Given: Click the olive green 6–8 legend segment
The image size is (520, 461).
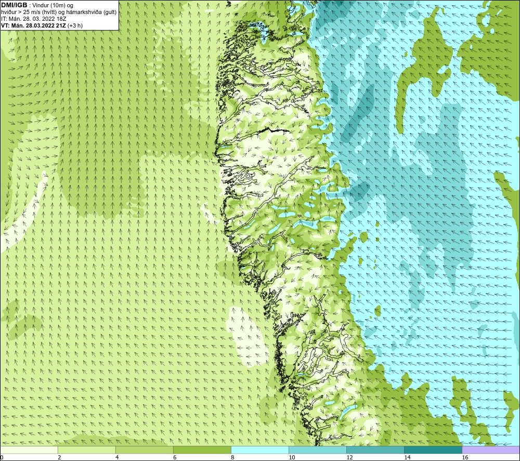Looking at the screenshot, I should [x=202, y=450].
